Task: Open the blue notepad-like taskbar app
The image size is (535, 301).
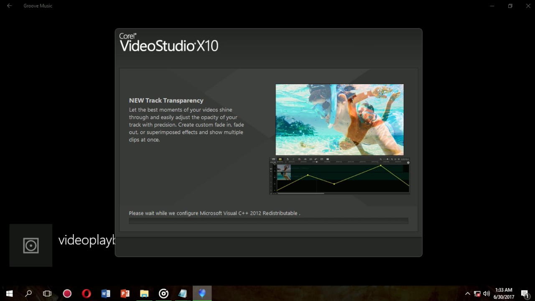Action: (x=183, y=293)
